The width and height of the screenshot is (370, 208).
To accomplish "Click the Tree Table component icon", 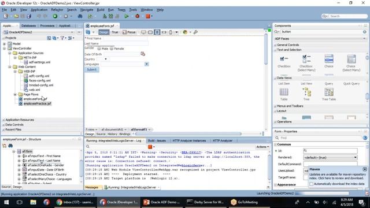I will pyautogui.click(x=329, y=92).
